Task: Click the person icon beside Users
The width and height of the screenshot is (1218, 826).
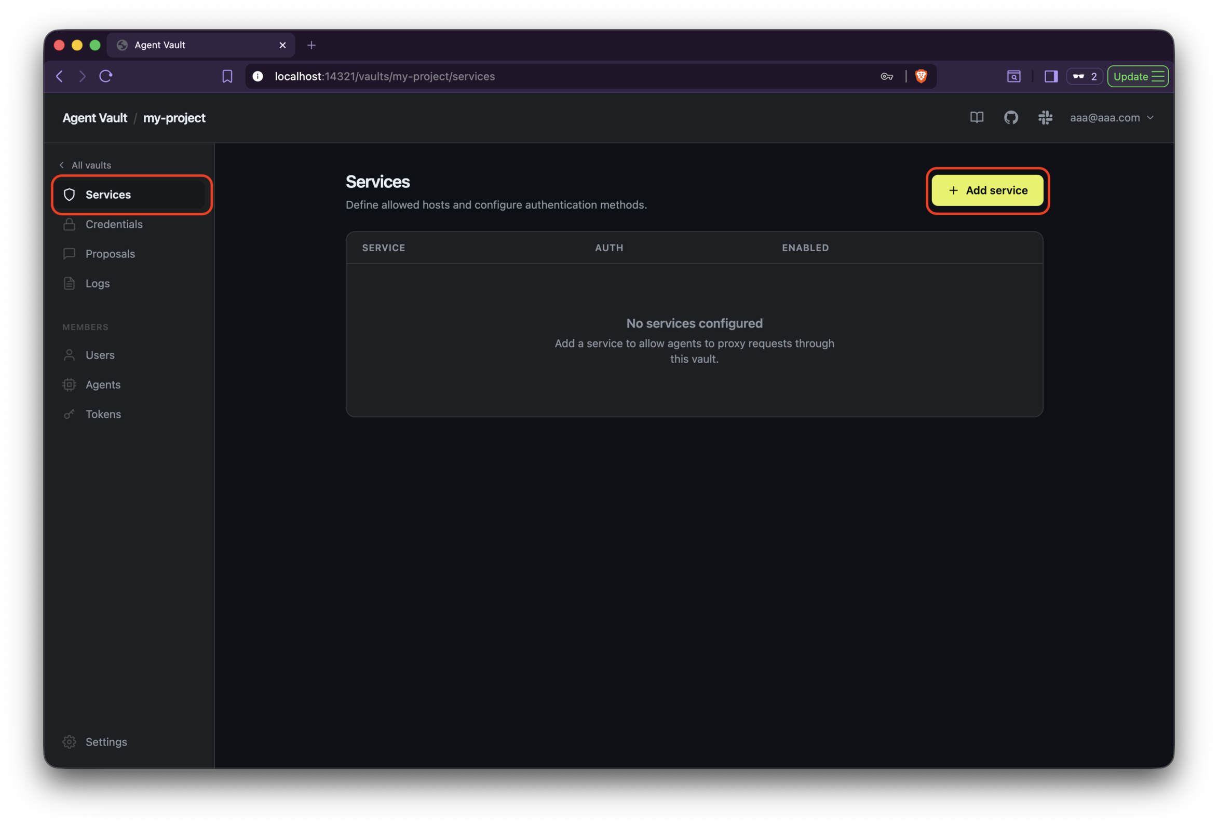Action: tap(69, 355)
